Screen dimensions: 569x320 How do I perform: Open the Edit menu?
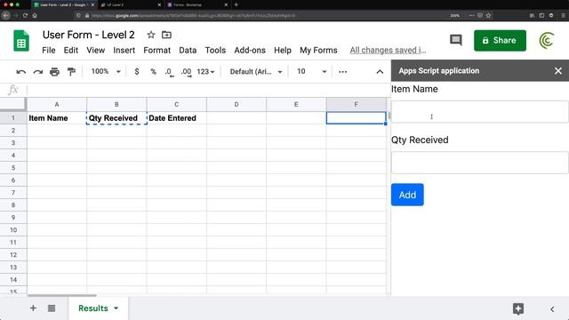(71, 50)
